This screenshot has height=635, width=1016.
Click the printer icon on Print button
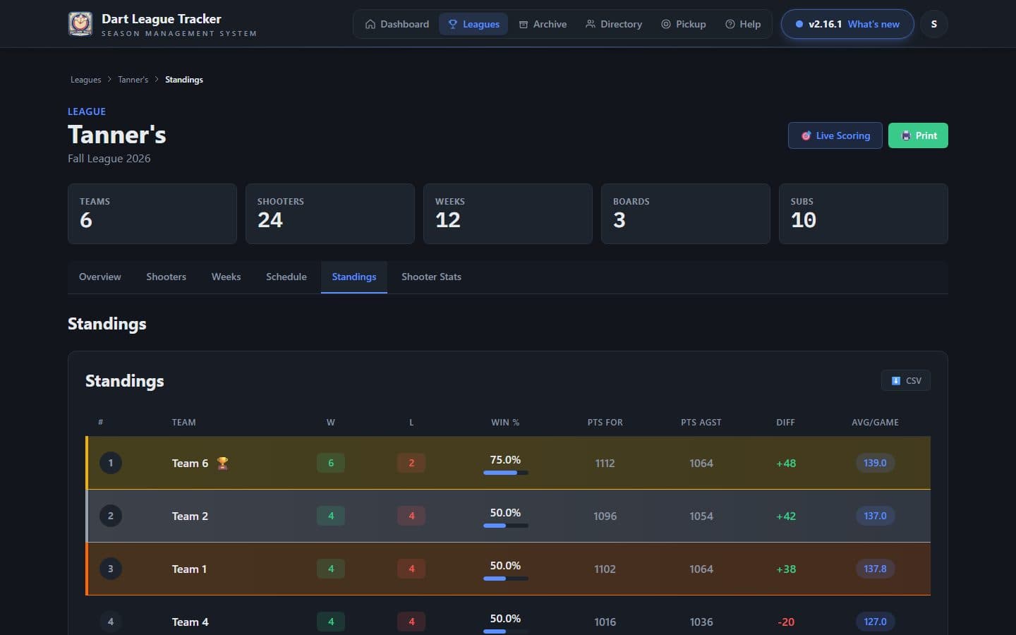(x=906, y=135)
